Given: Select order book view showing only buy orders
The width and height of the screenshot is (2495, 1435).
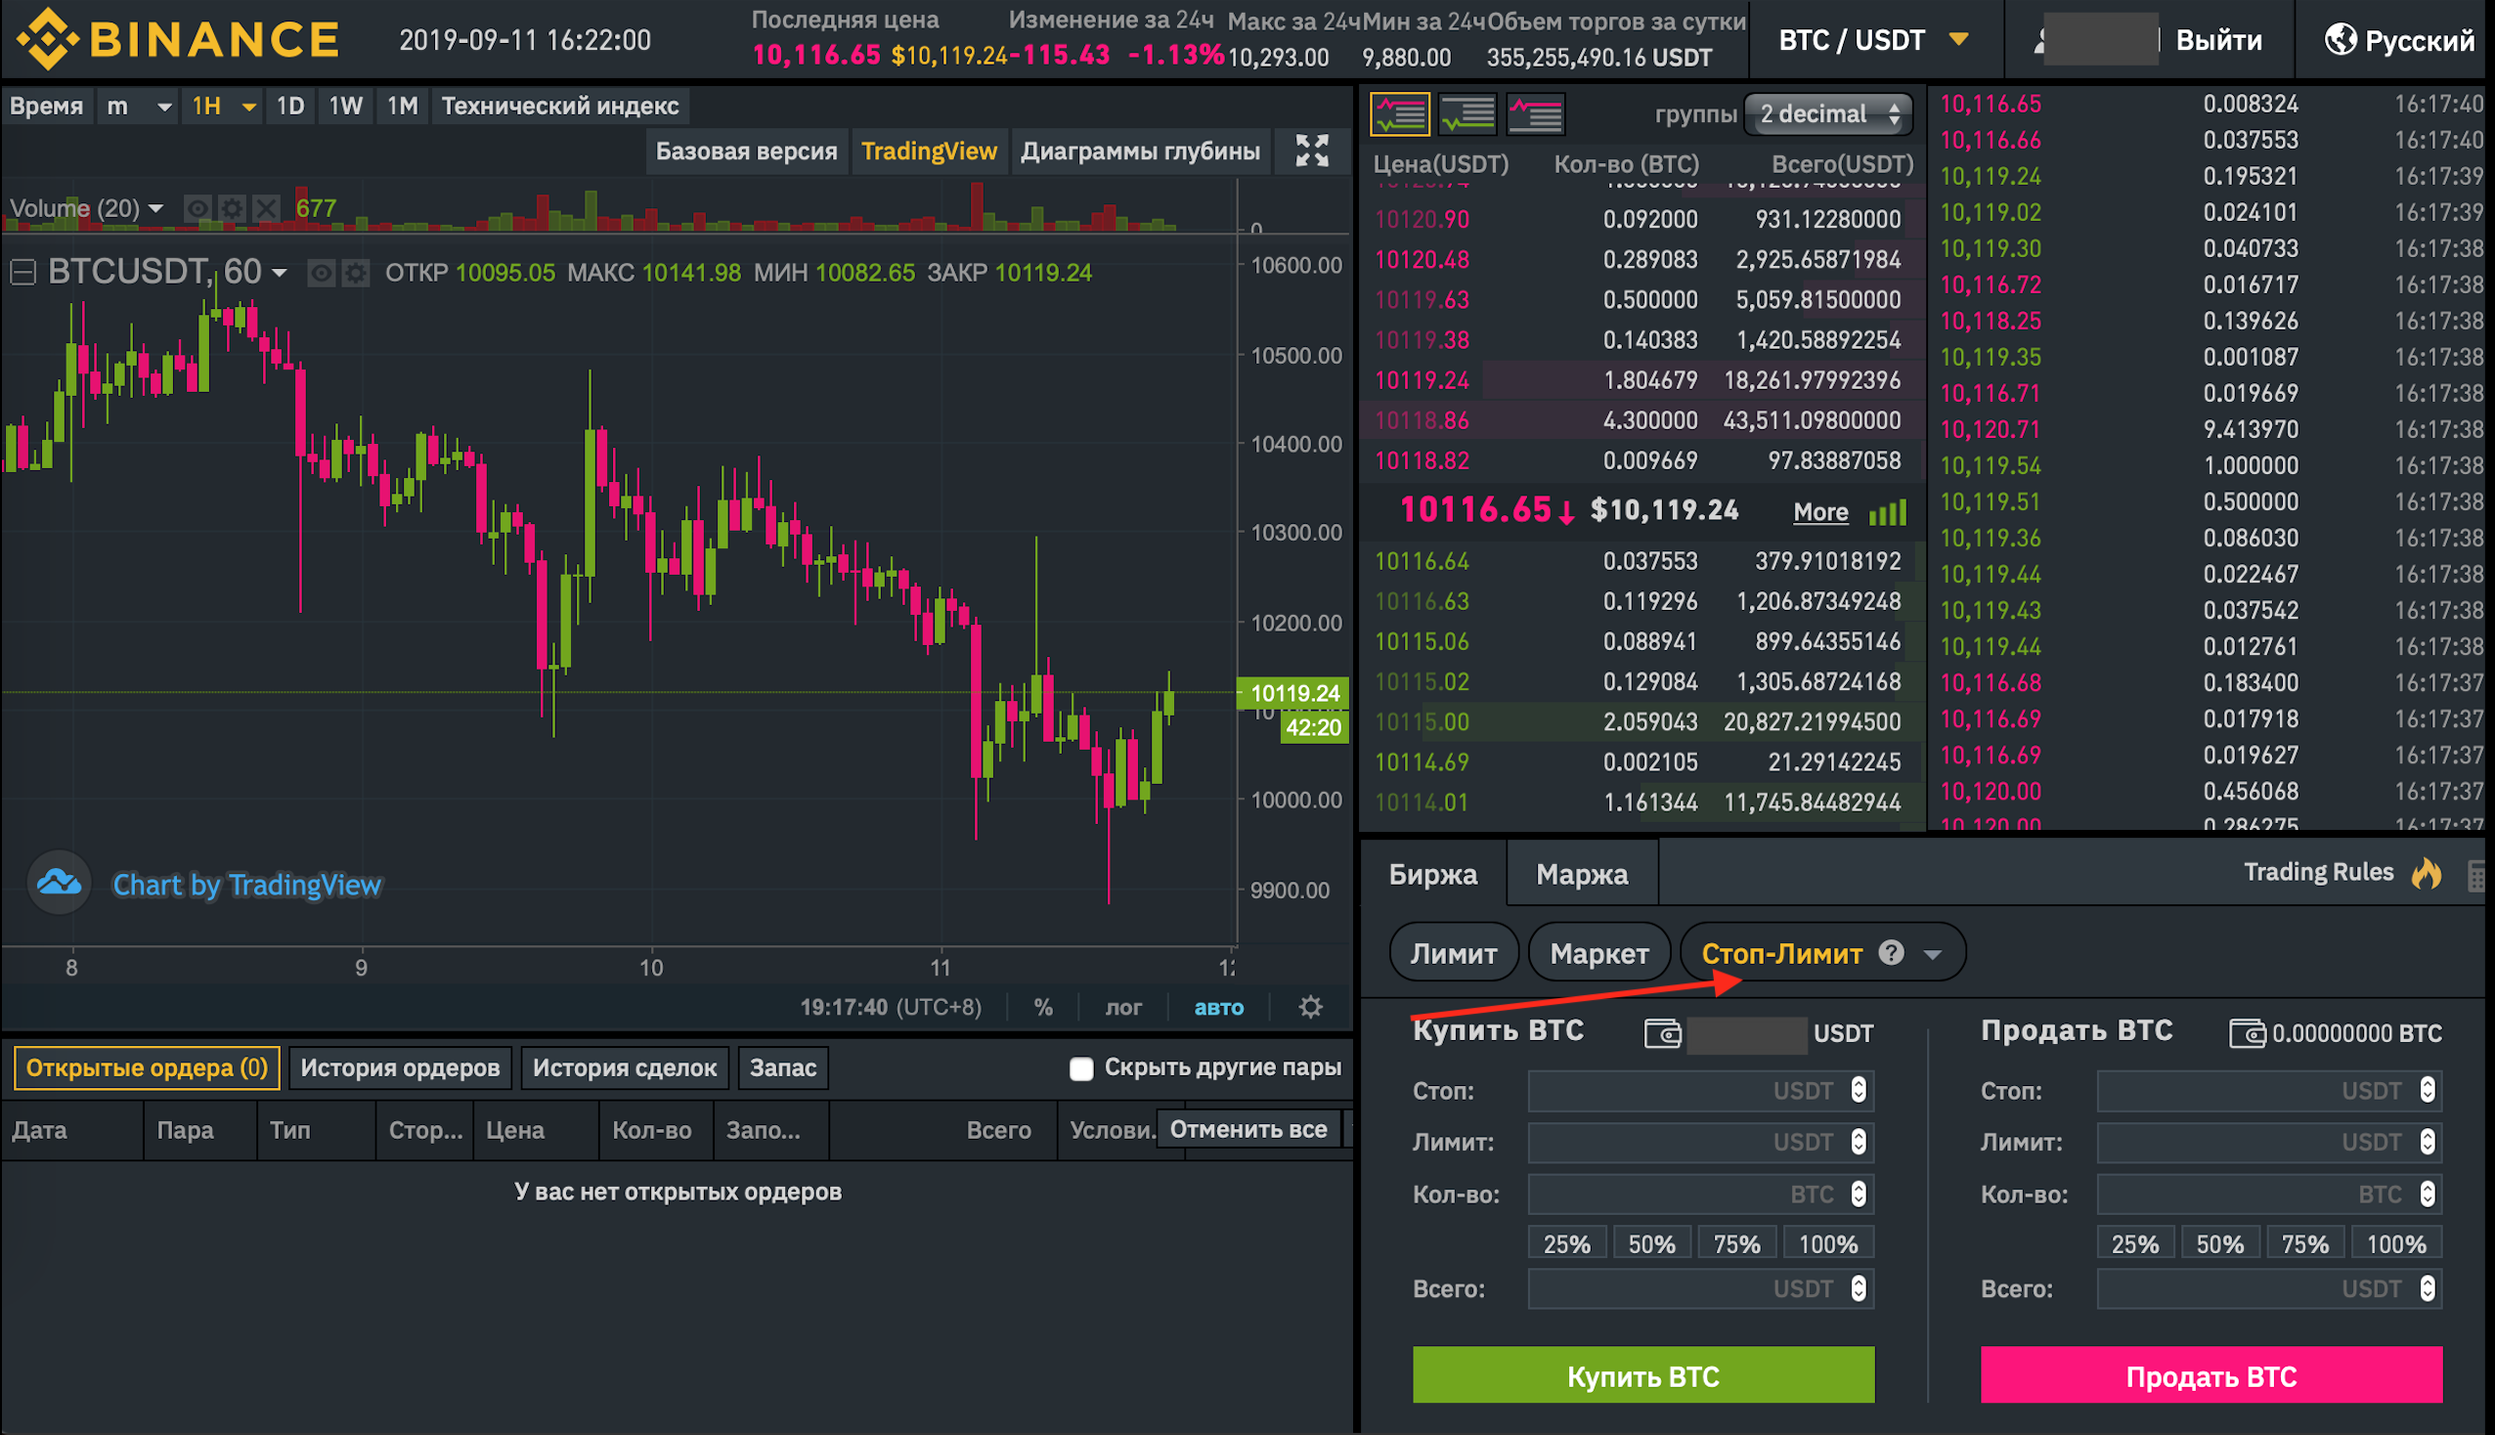Looking at the screenshot, I should coord(1467,114).
